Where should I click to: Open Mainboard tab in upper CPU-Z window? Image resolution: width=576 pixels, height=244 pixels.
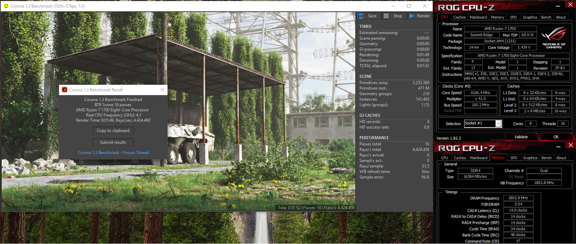click(x=478, y=17)
